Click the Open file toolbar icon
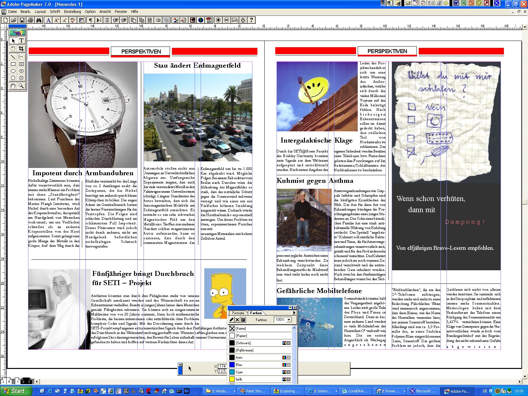This screenshot has height=396, width=528. (14, 20)
